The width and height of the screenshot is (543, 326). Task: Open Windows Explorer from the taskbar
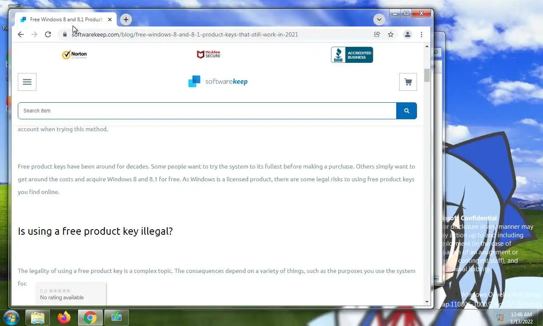pos(38,318)
